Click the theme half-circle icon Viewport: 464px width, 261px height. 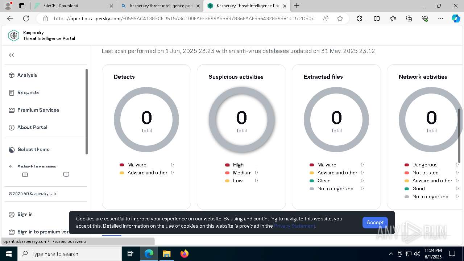coord(12,149)
